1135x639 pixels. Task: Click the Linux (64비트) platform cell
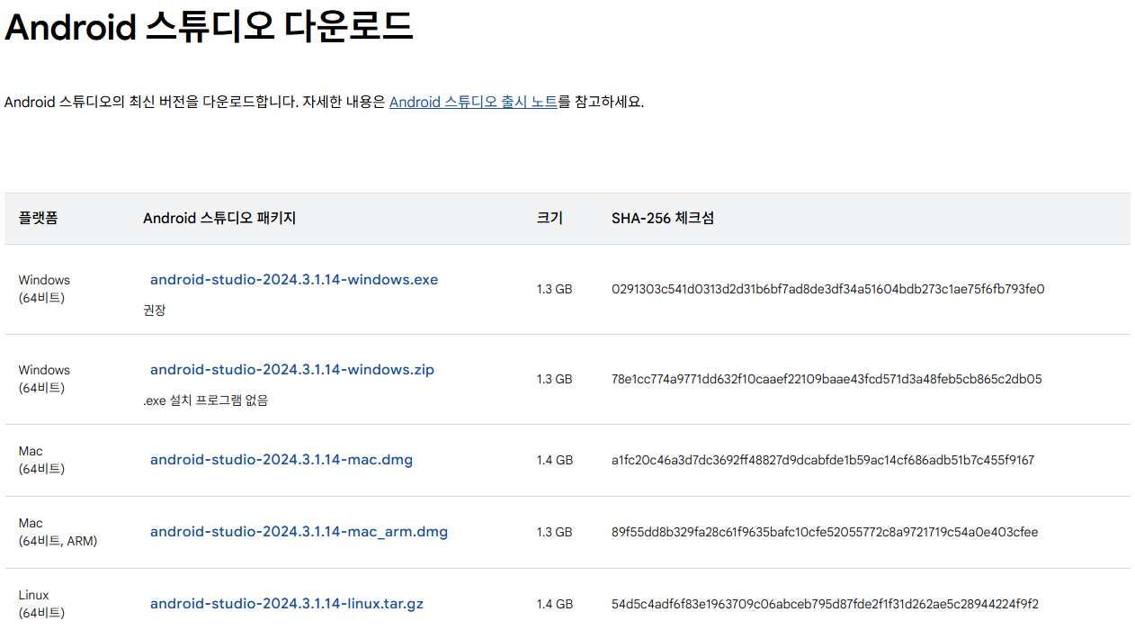[41, 604]
